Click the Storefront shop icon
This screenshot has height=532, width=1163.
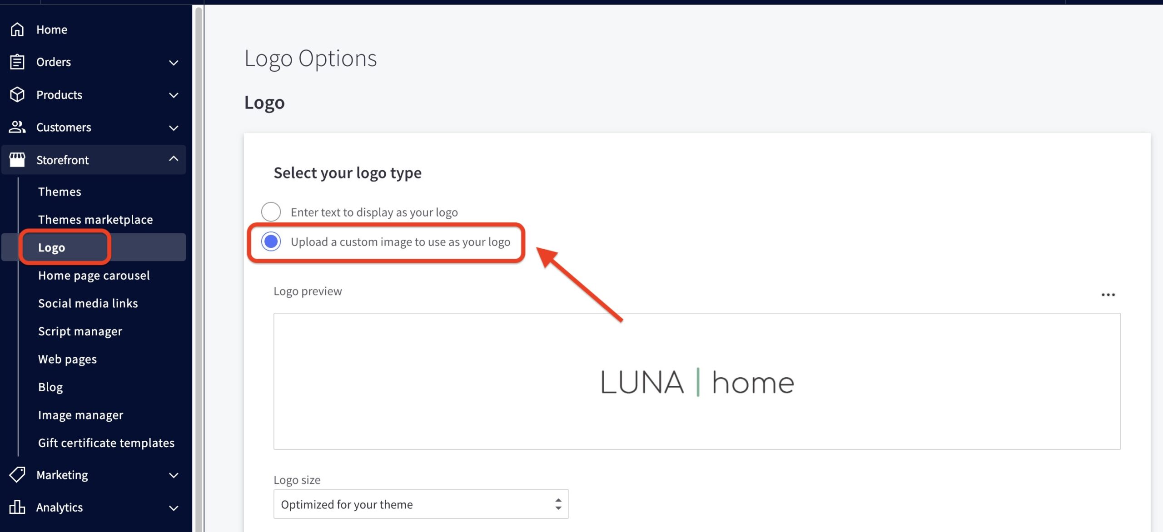[x=18, y=160]
